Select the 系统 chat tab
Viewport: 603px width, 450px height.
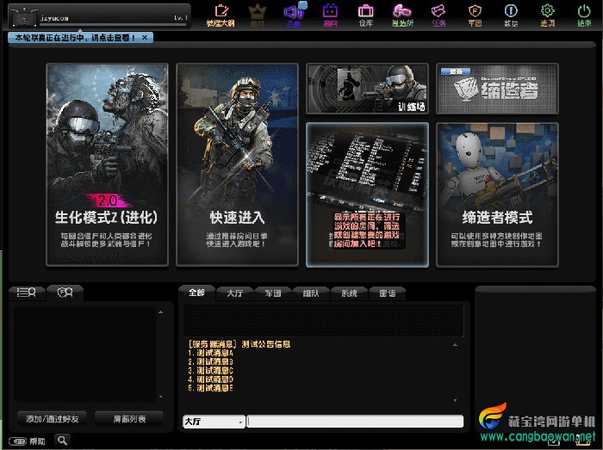[348, 293]
